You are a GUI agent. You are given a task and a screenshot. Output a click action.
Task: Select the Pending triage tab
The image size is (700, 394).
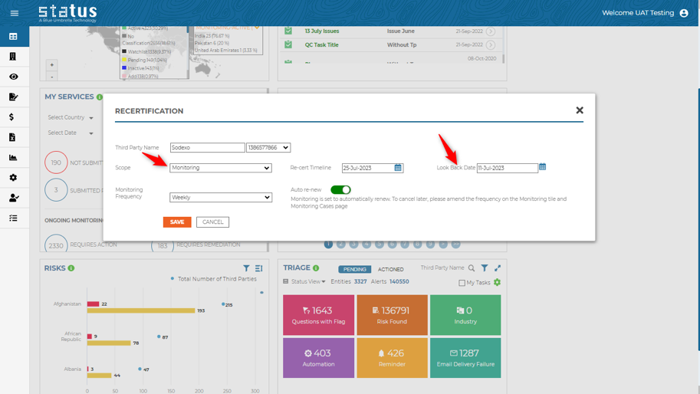point(355,269)
